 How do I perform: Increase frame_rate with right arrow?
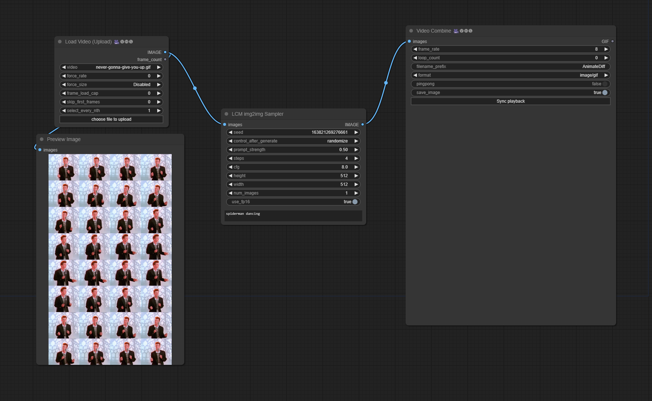click(606, 49)
